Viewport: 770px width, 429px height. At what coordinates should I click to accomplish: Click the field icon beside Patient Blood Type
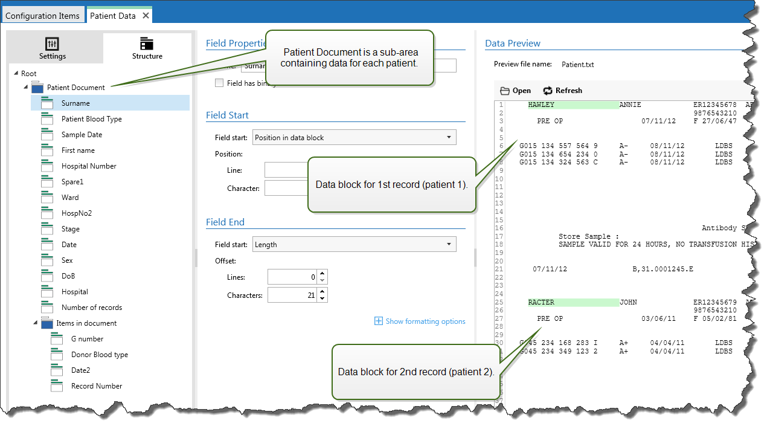coord(47,119)
